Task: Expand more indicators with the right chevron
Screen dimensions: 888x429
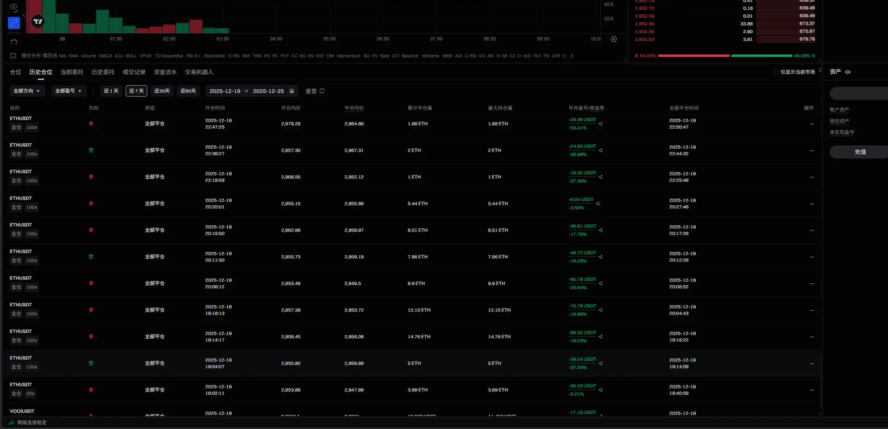Action: point(572,56)
